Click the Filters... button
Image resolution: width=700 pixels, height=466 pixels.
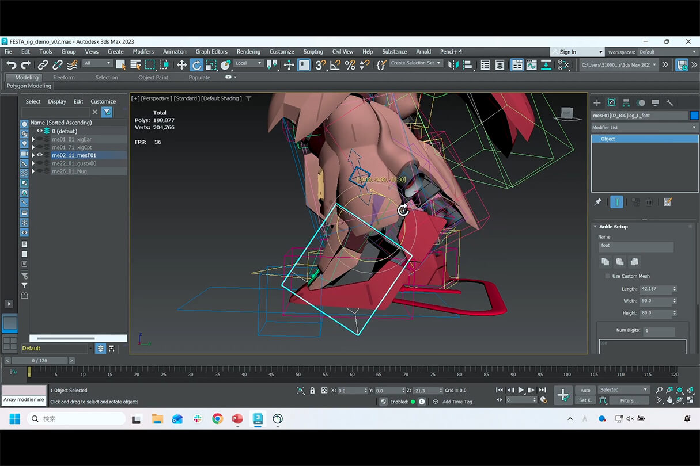pos(629,400)
